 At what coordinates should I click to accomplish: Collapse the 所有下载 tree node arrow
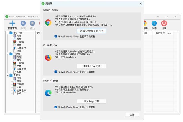(x=7, y=33)
